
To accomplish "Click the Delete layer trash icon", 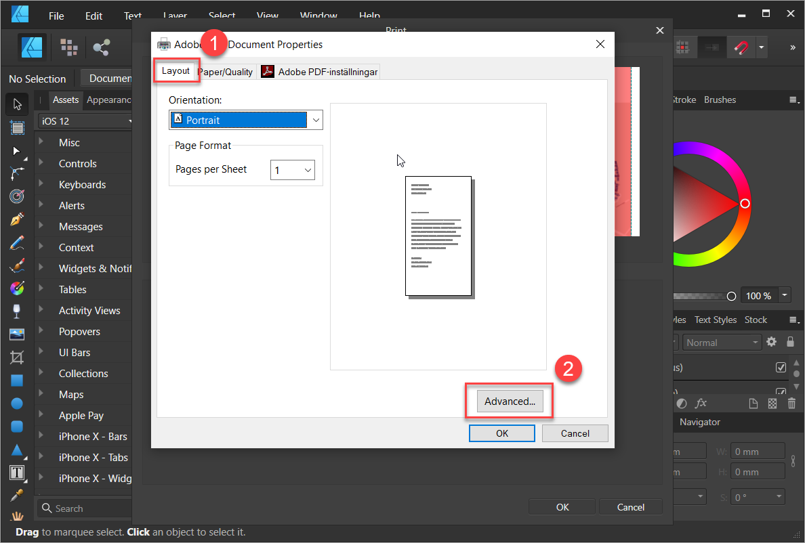I will pos(791,404).
